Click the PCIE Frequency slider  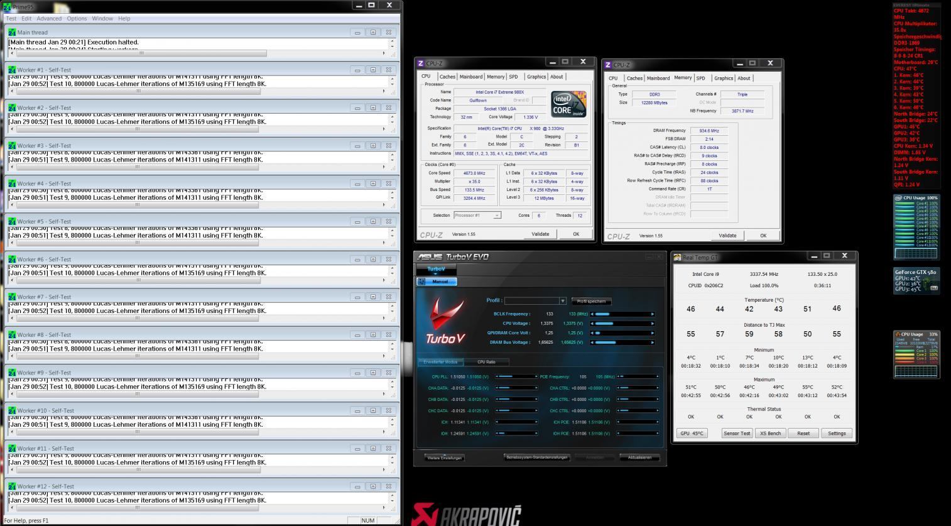coord(638,376)
